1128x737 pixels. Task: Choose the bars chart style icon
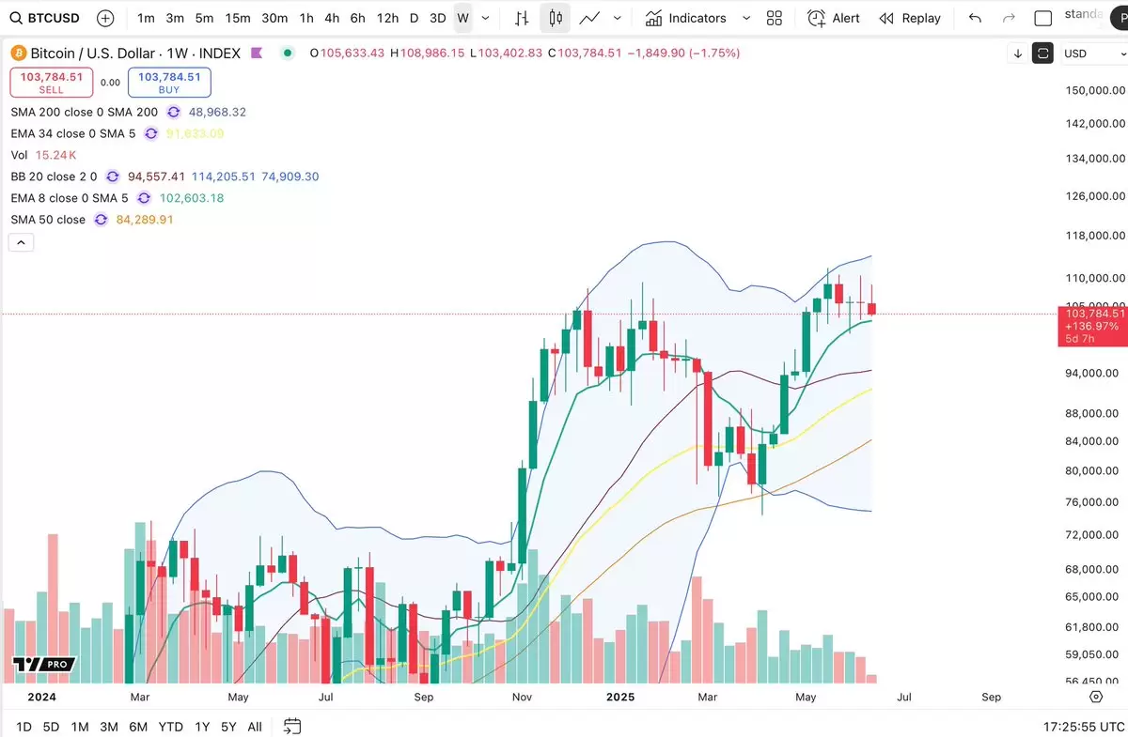[x=522, y=18]
